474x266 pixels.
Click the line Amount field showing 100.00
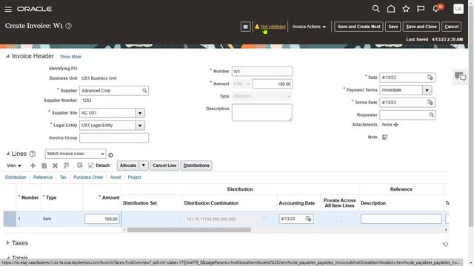(102, 219)
